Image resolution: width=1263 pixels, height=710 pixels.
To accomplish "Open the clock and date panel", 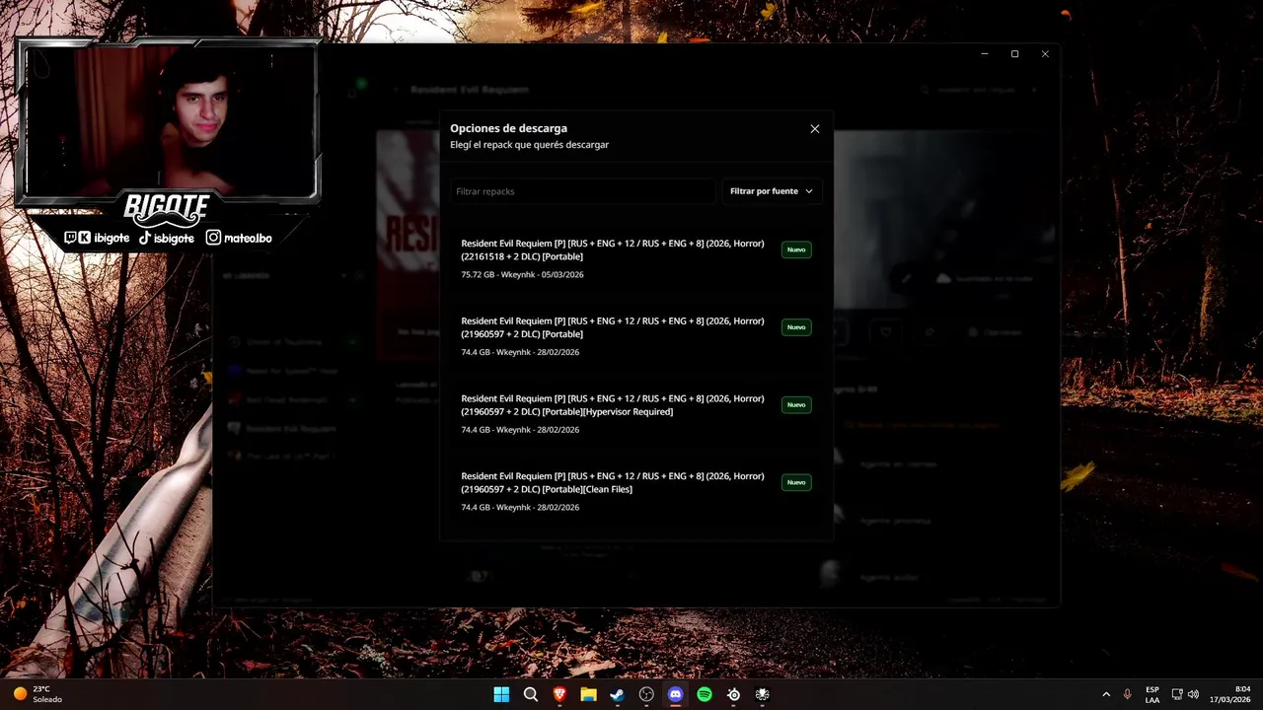I will 1229,694.
